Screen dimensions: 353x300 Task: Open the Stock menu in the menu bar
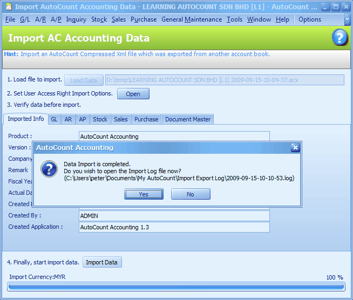(99, 19)
